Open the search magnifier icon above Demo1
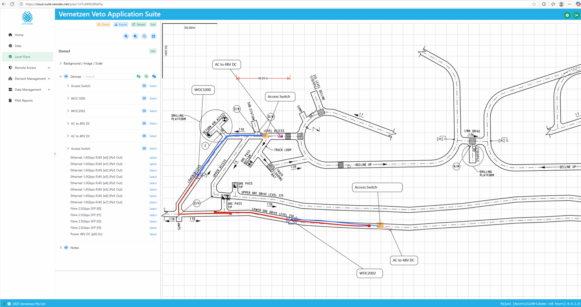 tap(144, 36)
